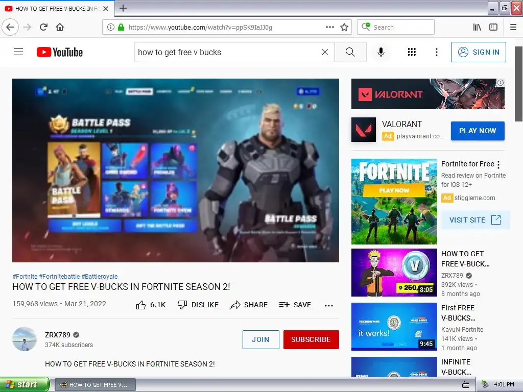Go to YouTube home via logo
The height and width of the screenshot is (392, 523).
60,52
